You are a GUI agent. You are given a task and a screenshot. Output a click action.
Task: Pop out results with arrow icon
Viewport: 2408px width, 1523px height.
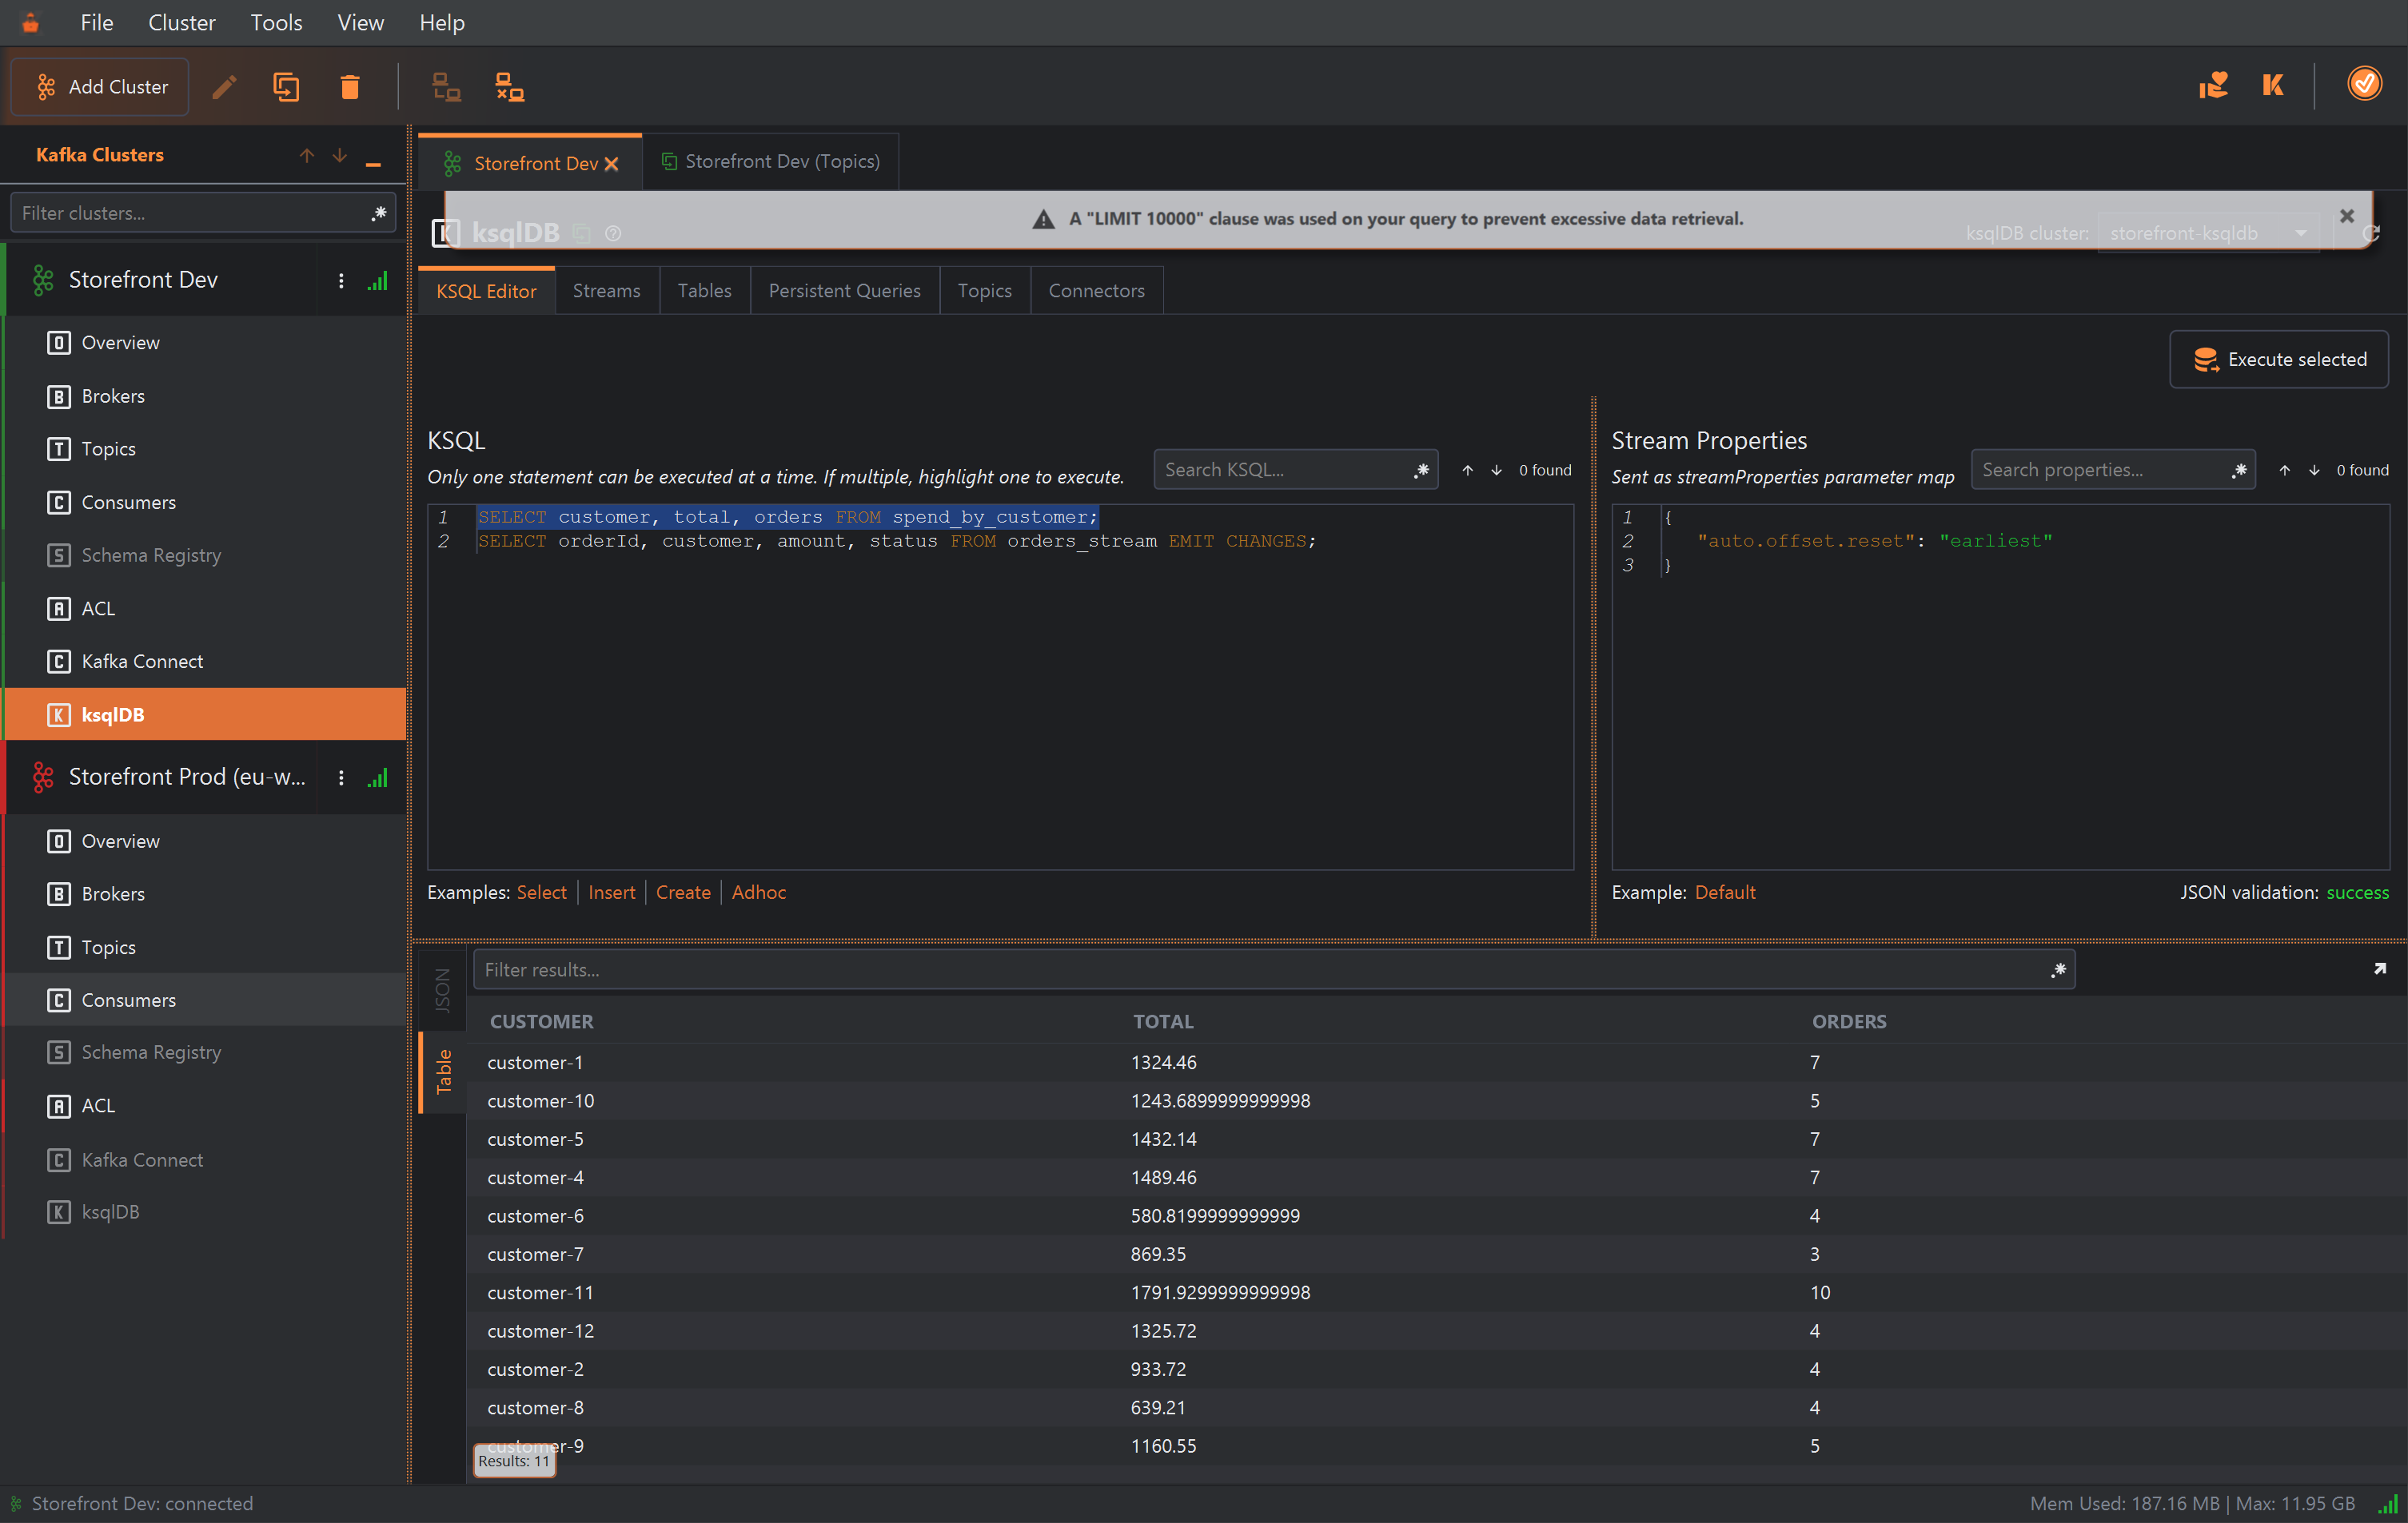coord(2380,968)
